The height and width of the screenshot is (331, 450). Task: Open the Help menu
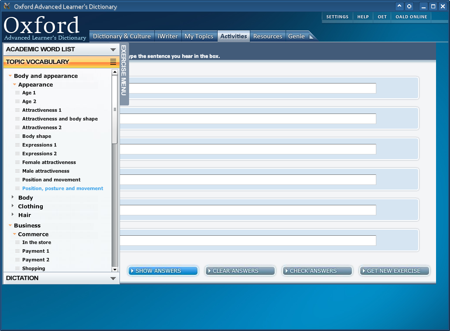tap(363, 17)
